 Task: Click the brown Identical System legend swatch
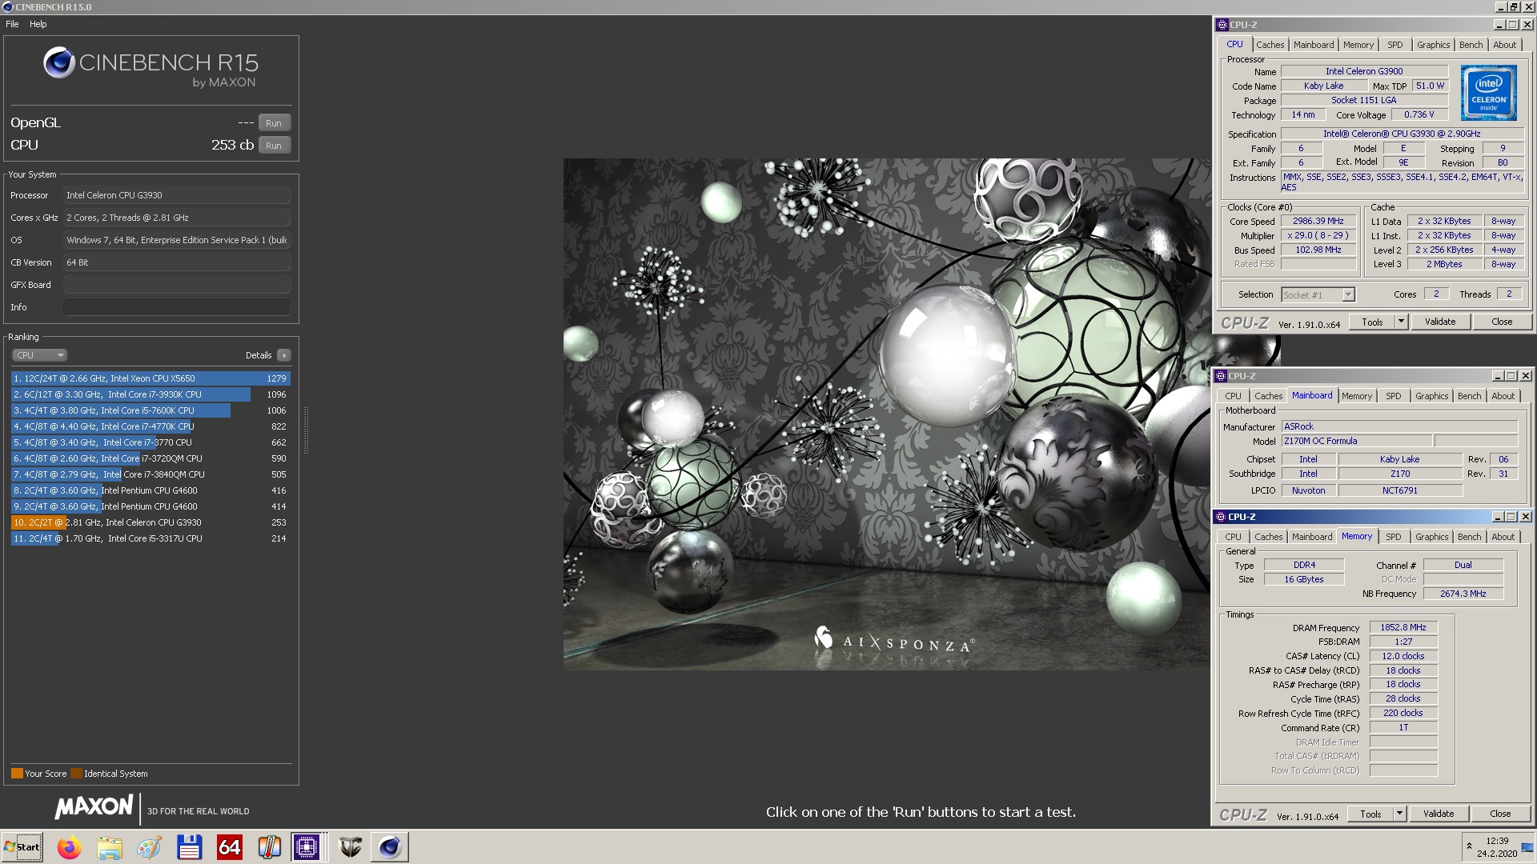[76, 774]
